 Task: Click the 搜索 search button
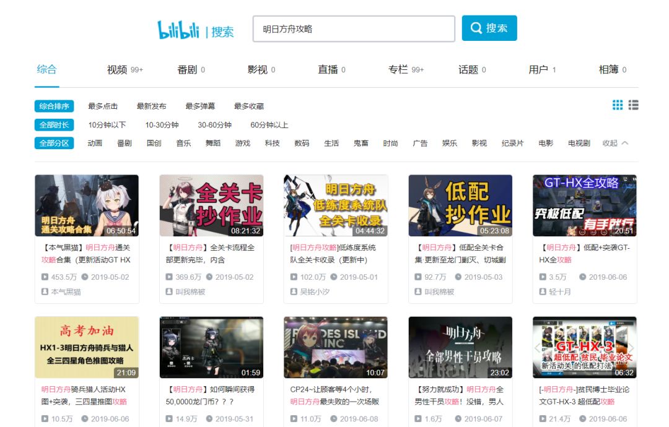click(489, 28)
